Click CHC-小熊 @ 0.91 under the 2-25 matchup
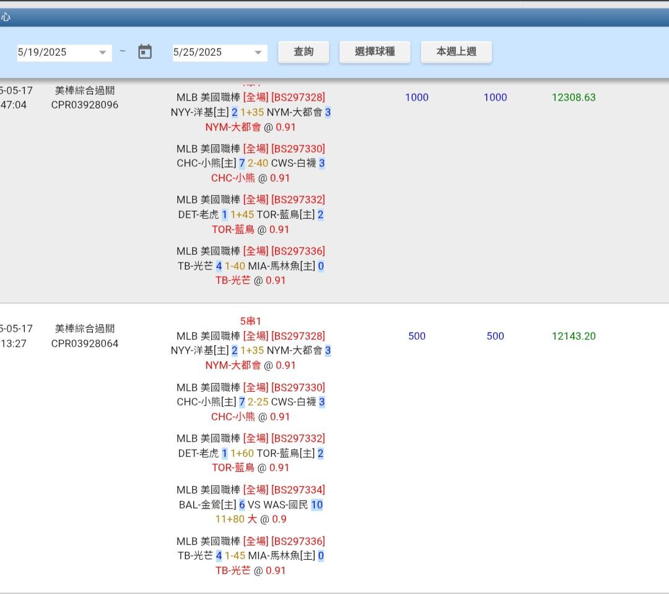The height and width of the screenshot is (594, 669). [250, 417]
